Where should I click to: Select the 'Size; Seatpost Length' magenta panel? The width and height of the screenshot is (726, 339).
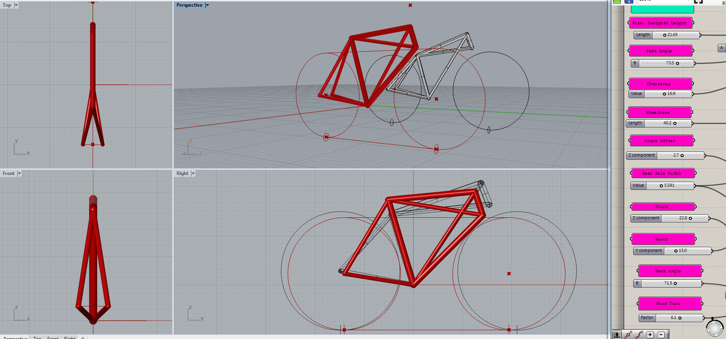(x=661, y=23)
